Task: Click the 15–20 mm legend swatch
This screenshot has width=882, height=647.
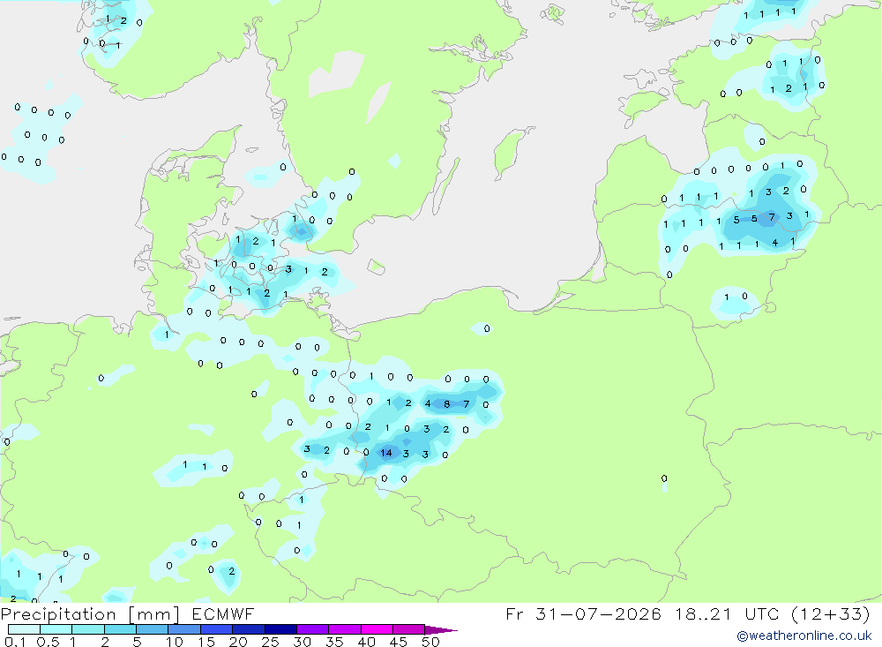Action: point(216,629)
